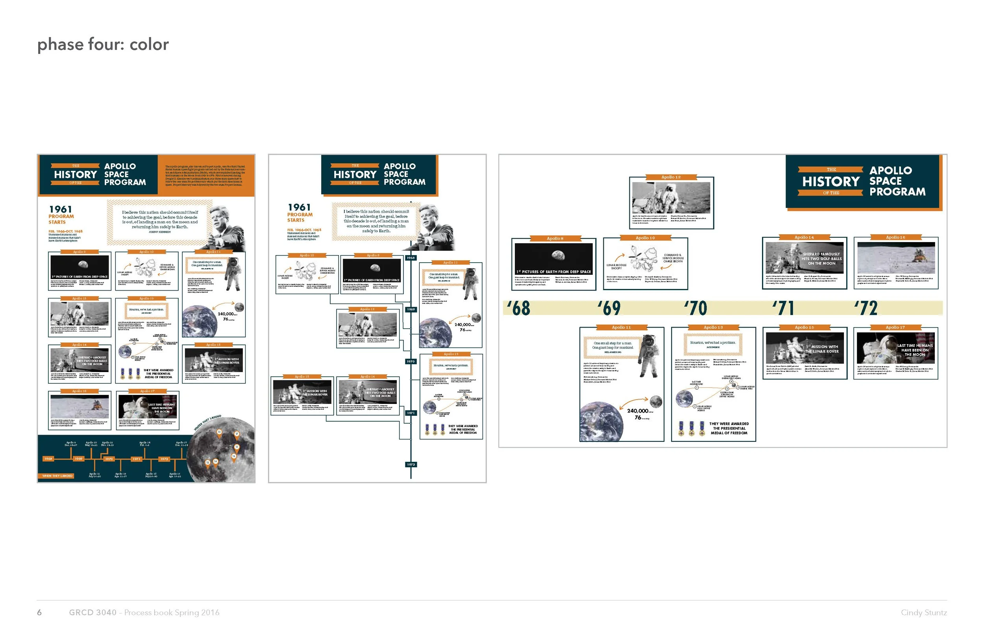Screen dimensions: 984x637
Task: Click the small moon beside 240,000 on right poster
Action: [656, 401]
